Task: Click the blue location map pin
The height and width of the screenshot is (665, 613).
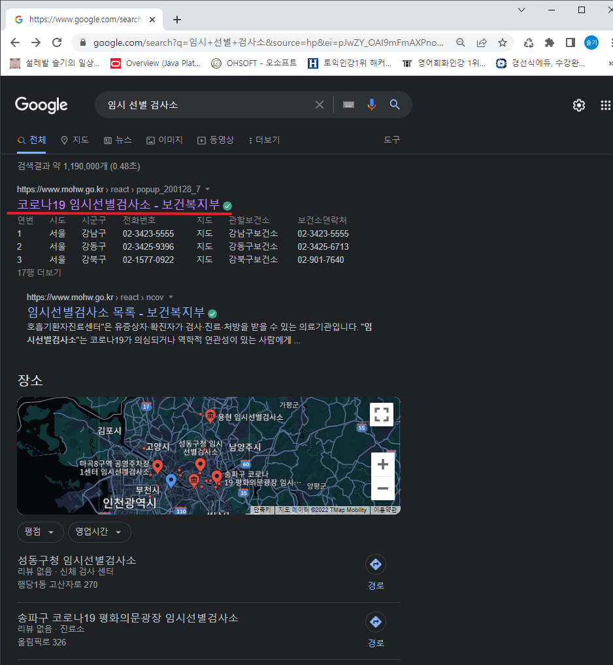Action: [x=171, y=481]
